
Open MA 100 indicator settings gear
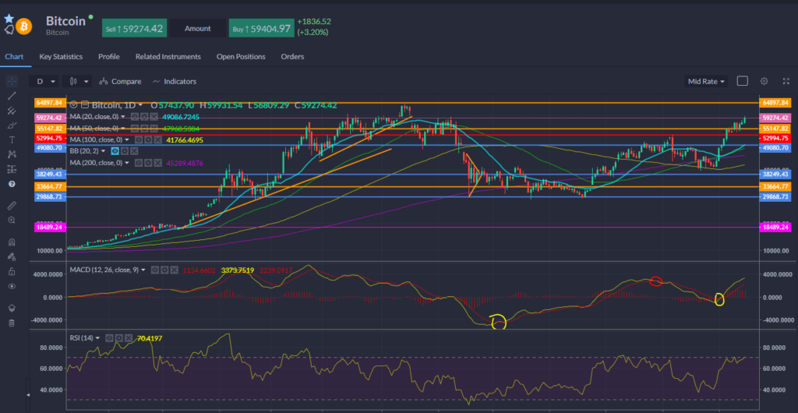point(148,139)
